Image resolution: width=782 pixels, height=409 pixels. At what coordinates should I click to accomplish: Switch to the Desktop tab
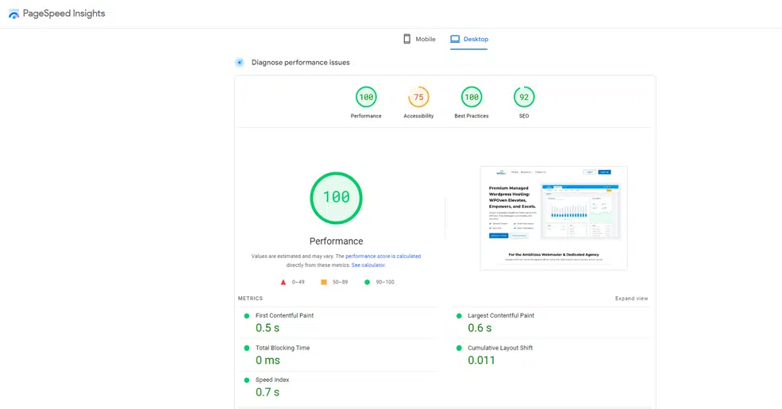469,39
